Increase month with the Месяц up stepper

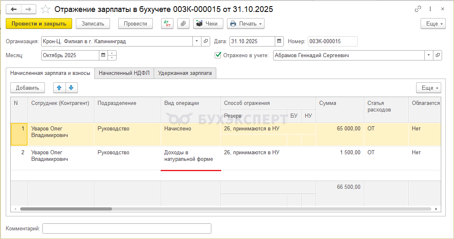(x=112, y=53)
